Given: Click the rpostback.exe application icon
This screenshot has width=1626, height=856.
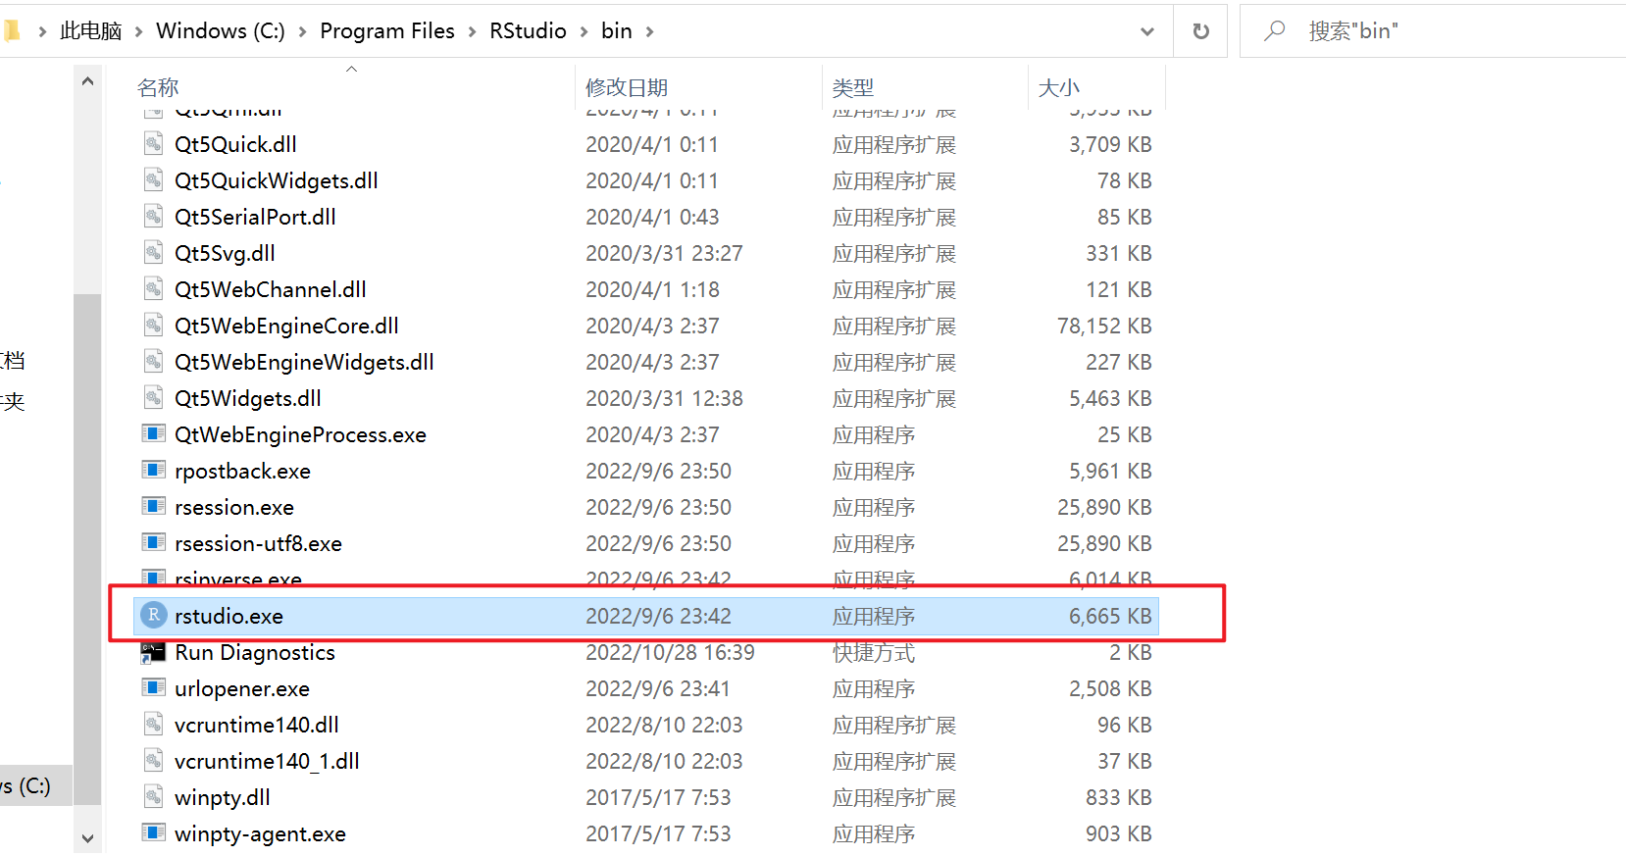Looking at the screenshot, I should [154, 470].
